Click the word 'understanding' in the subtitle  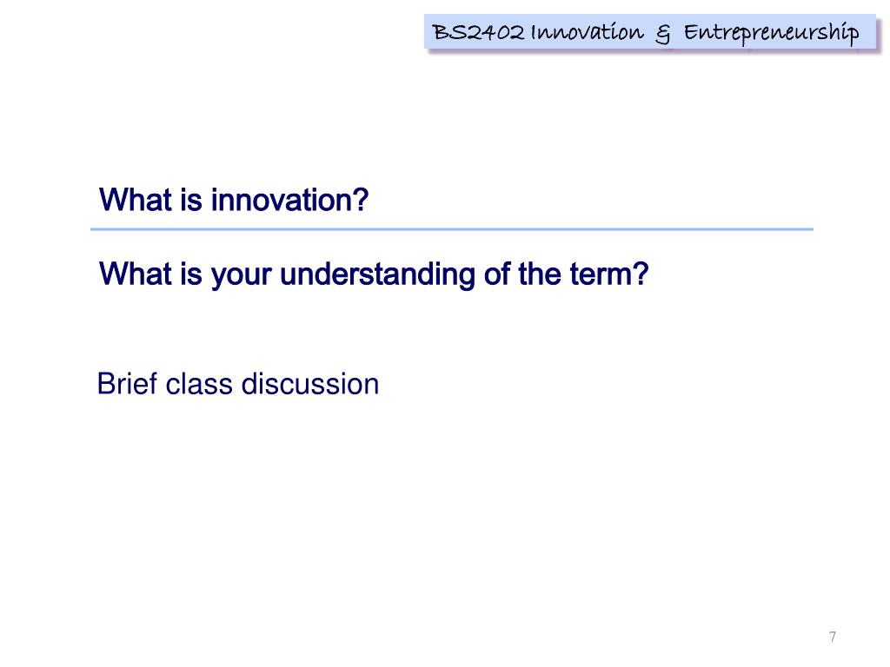(377, 274)
